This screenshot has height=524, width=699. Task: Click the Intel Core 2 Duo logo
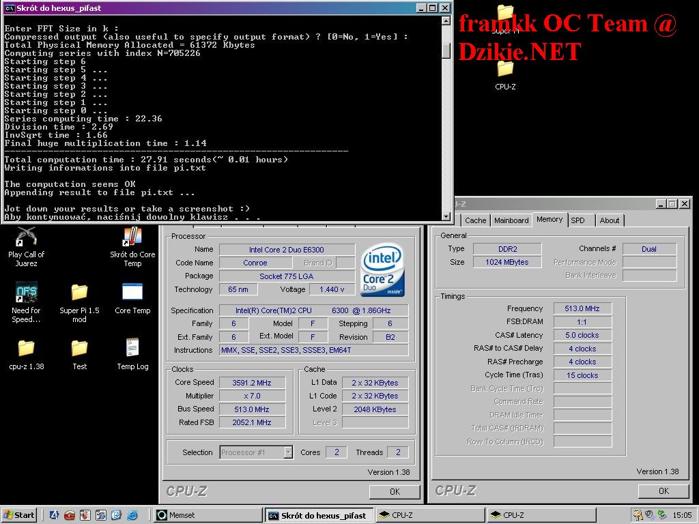click(382, 270)
